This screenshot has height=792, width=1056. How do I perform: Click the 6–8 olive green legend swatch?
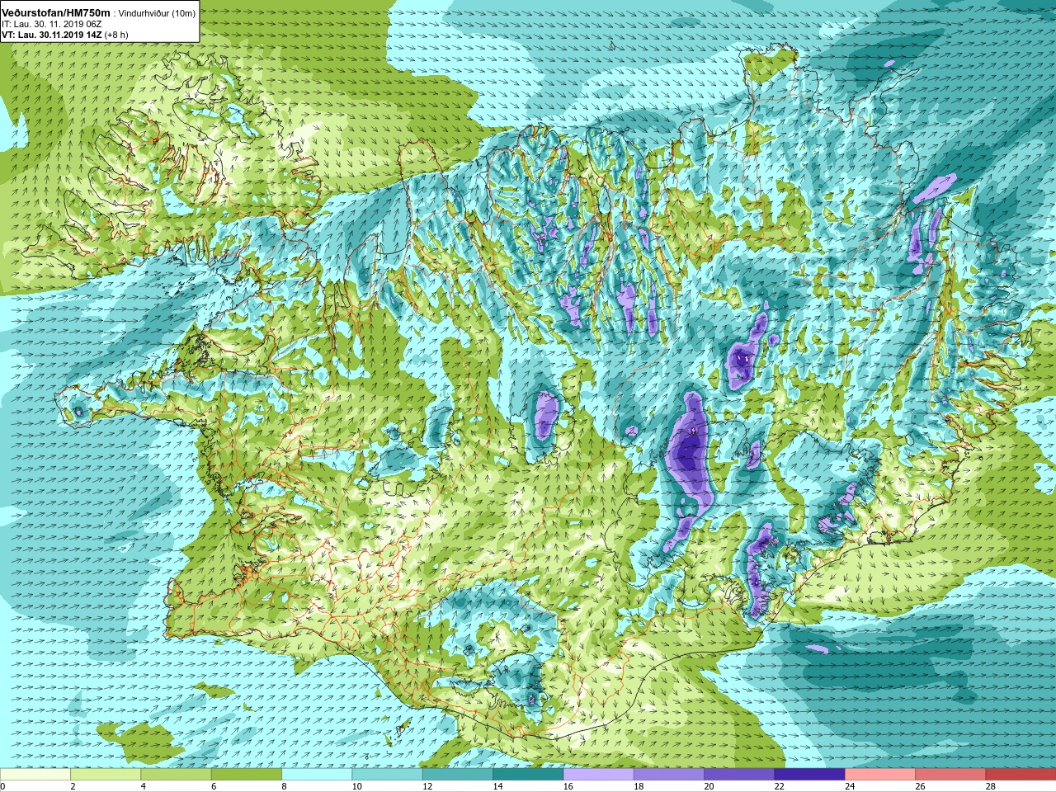click(247, 775)
